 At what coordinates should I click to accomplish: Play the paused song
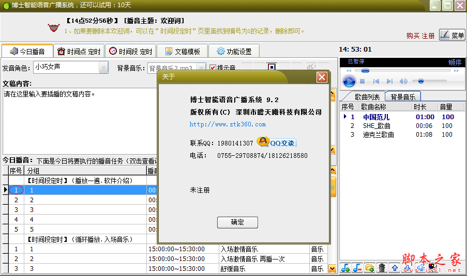coord(349,81)
